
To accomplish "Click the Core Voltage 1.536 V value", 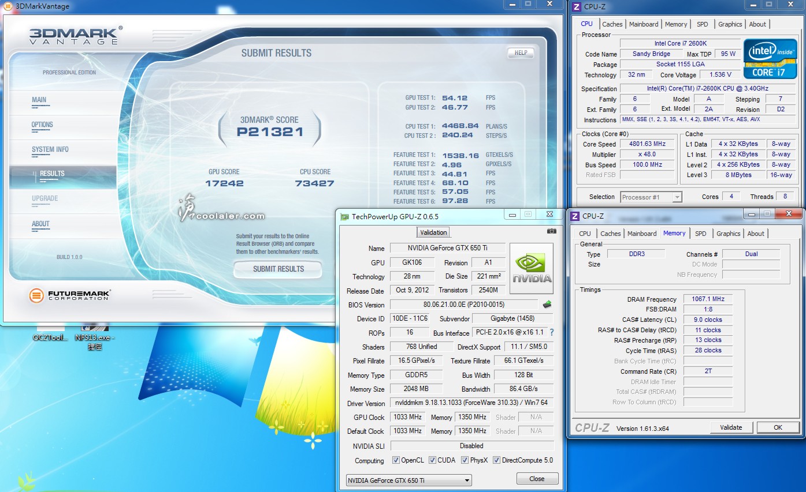I will [x=720, y=74].
